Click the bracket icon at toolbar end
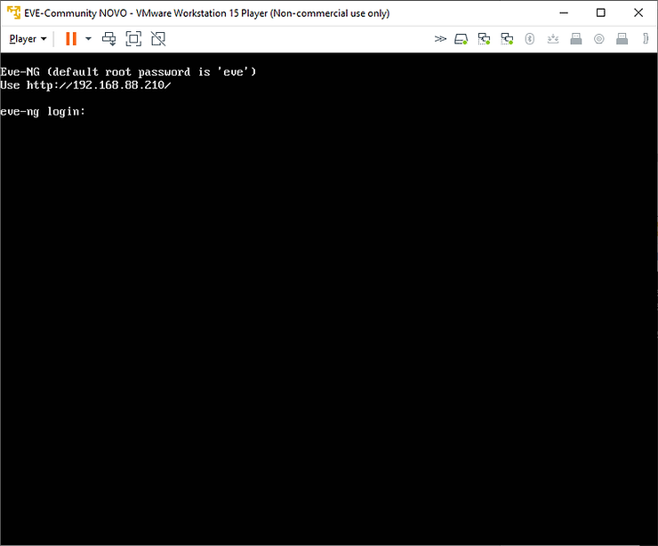The image size is (658, 546). 646,39
